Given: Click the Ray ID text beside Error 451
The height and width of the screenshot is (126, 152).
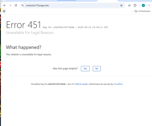Looking at the screenshot, I should point(59,27).
